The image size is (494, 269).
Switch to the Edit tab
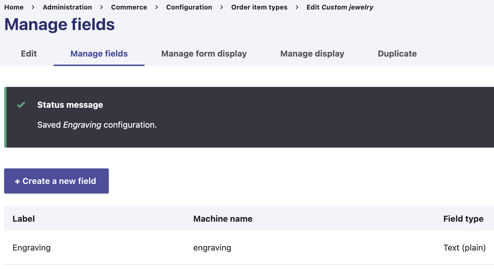click(29, 54)
